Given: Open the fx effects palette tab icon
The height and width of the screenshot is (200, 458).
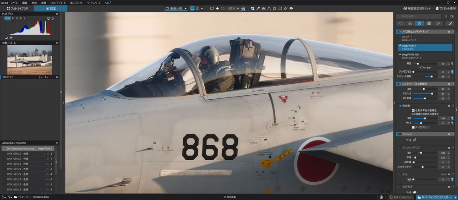Looking at the screenshot, I should [438, 23].
